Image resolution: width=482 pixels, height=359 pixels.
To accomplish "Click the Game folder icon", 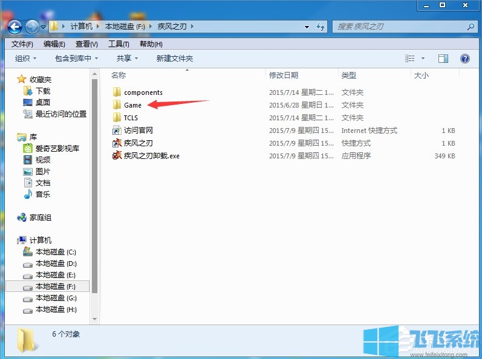I will point(117,105).
